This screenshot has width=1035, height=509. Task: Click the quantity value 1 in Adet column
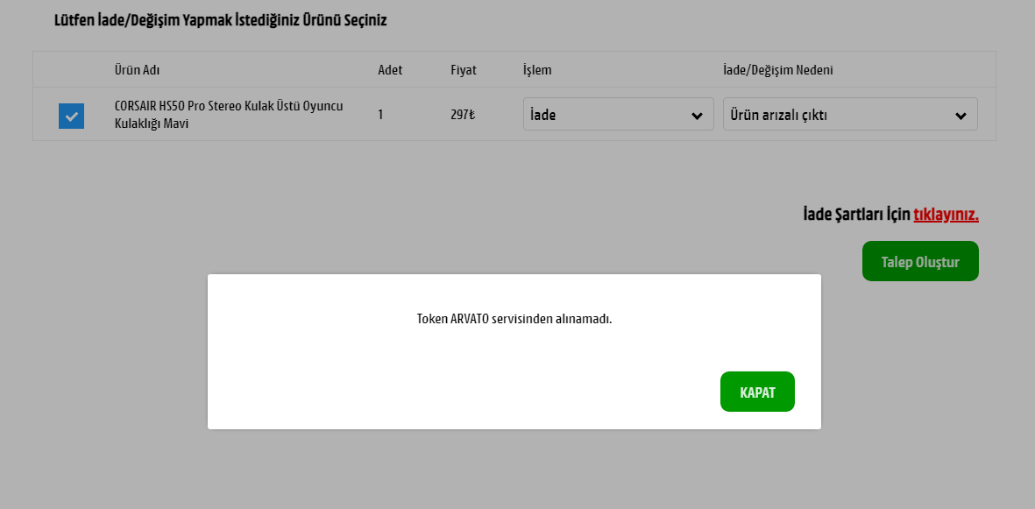(380, 115)
